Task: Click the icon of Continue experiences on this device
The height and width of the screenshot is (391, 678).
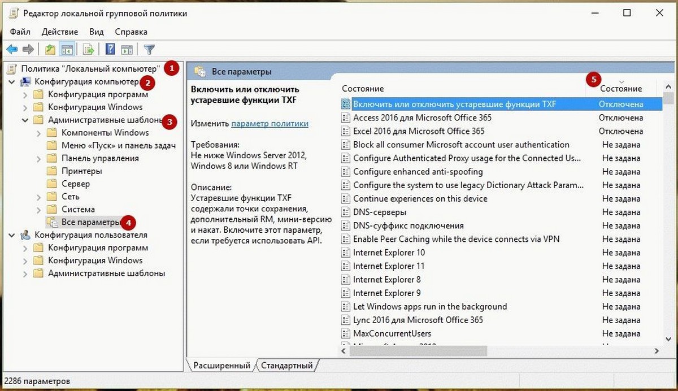Action: pyautogui.click(x=346, y=198)
